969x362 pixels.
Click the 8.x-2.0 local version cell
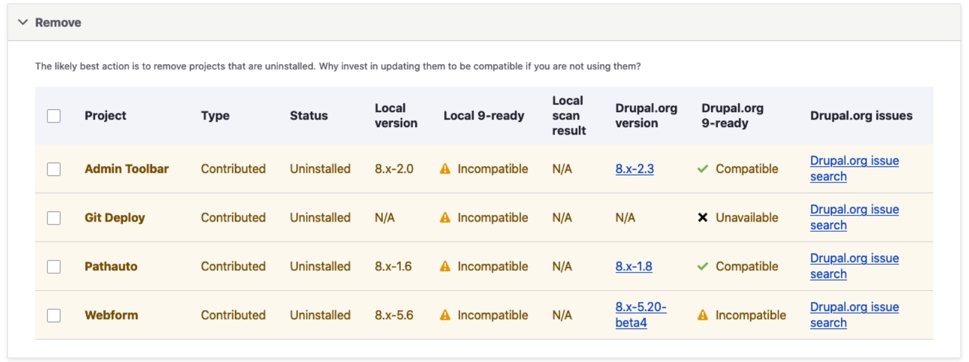click(x=394, y=169)
